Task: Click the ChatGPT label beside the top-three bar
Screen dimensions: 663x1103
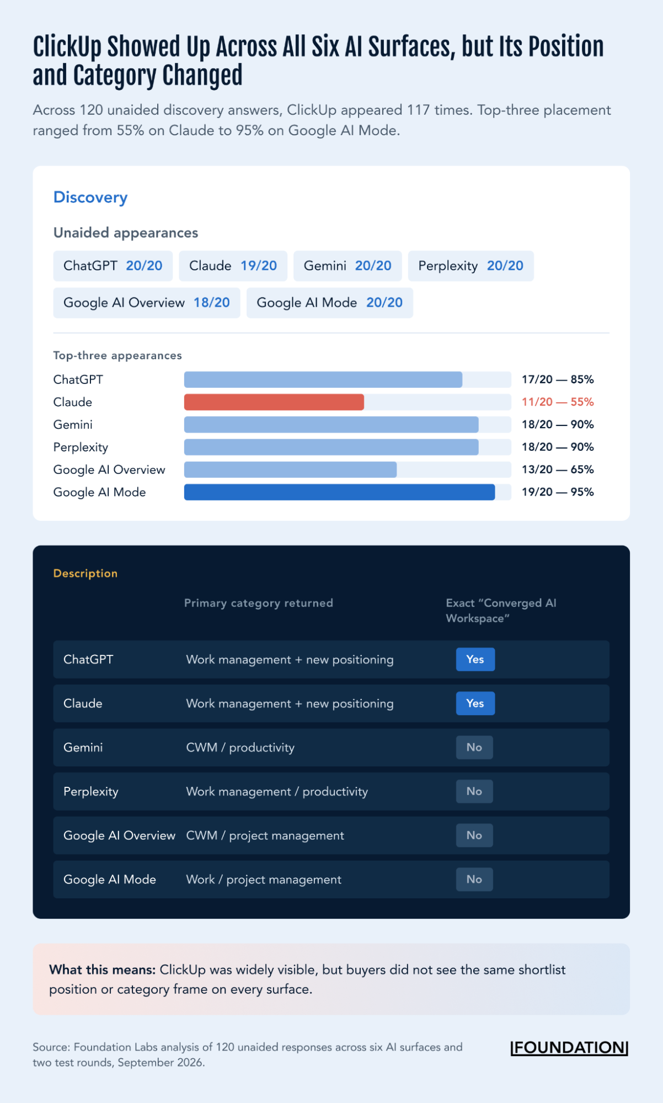Action: point(78,380)
